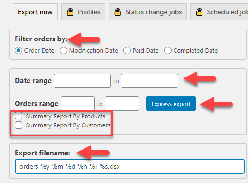Tick Summary Report By Customers checkbox
Image resolution: width=248 pixels, height=183 pixels.
(x=18, y=125)
